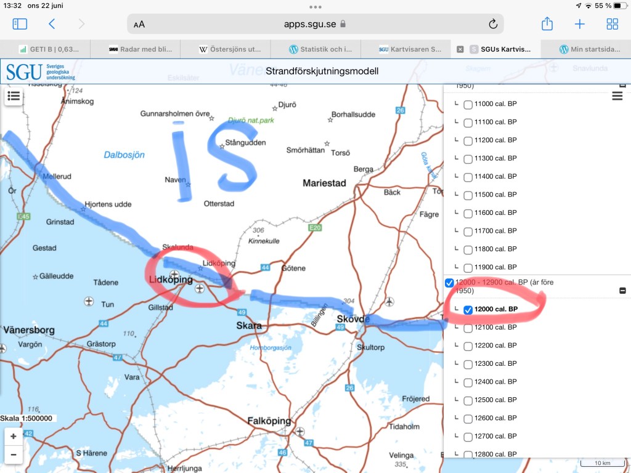Open the layer panel hamburger menu
Image resolution: width=631 pixels, height=473 pixels.
click(617, 96)
